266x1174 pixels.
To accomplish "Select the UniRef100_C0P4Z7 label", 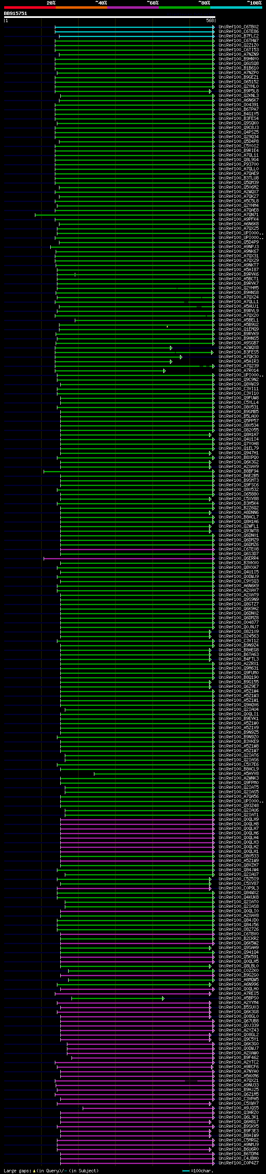I will tap(239, 1163).
